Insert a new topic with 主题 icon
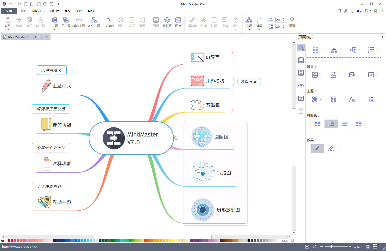The height and width of the screenshot is (251, 386). tap(54, 20)
